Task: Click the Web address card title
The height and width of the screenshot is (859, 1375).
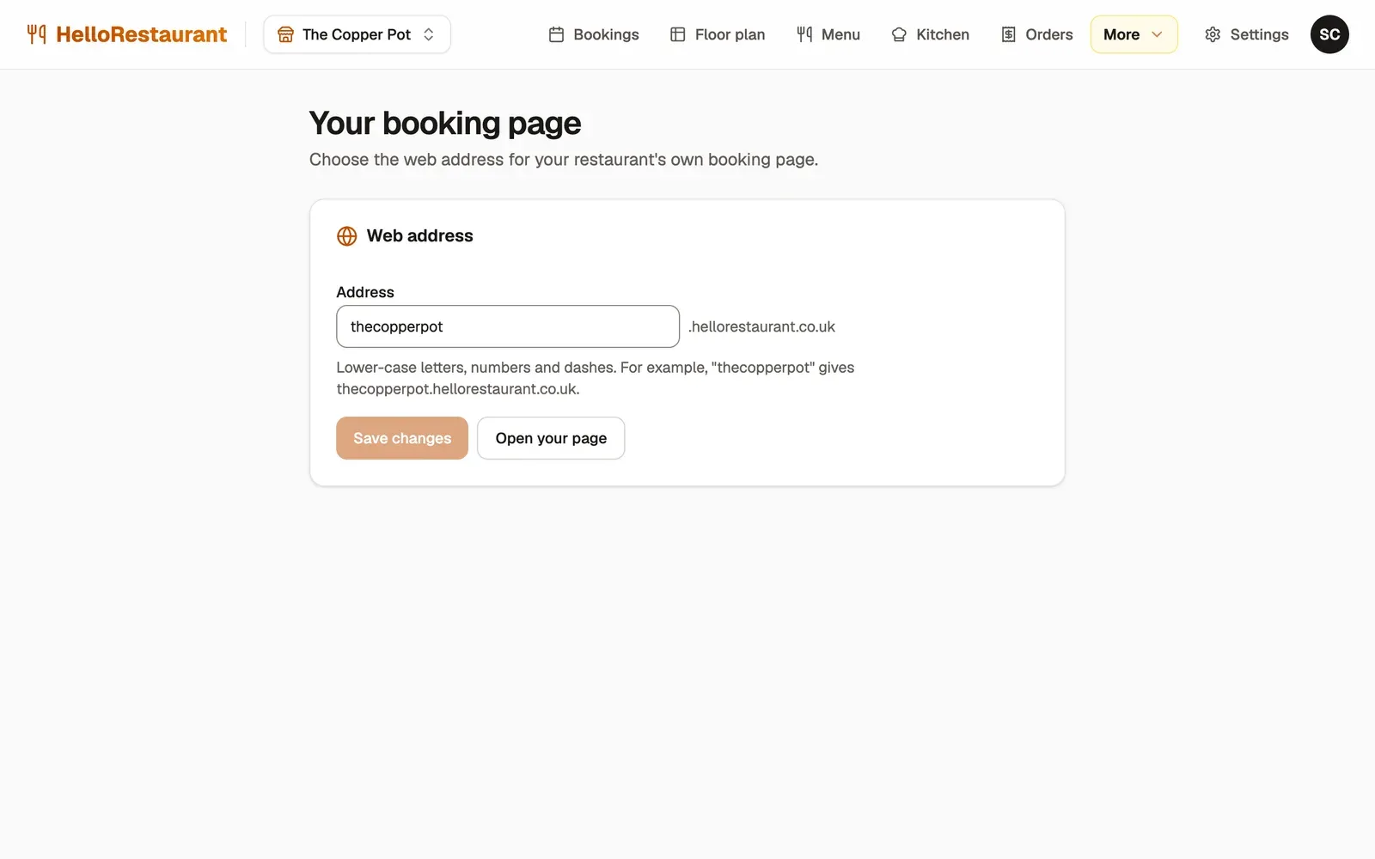Action: pos(419,236)
